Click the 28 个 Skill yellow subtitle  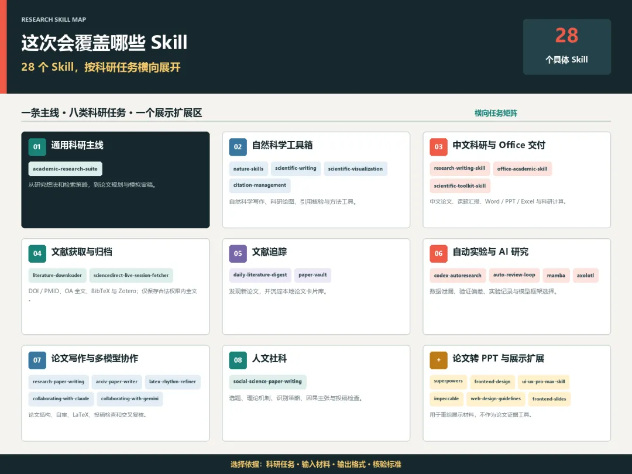coord(101,67)
